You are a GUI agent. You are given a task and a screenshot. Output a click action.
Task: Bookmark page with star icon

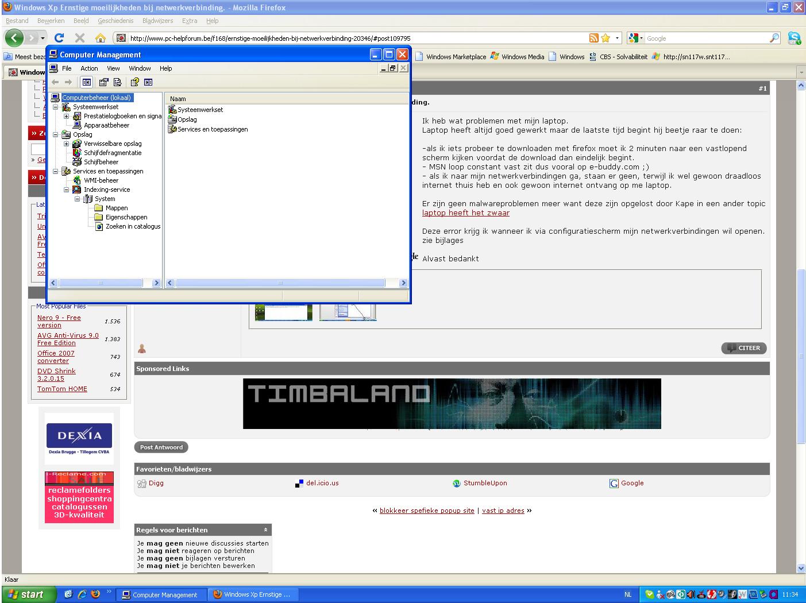pyautogui.click(x=605, y=38)
